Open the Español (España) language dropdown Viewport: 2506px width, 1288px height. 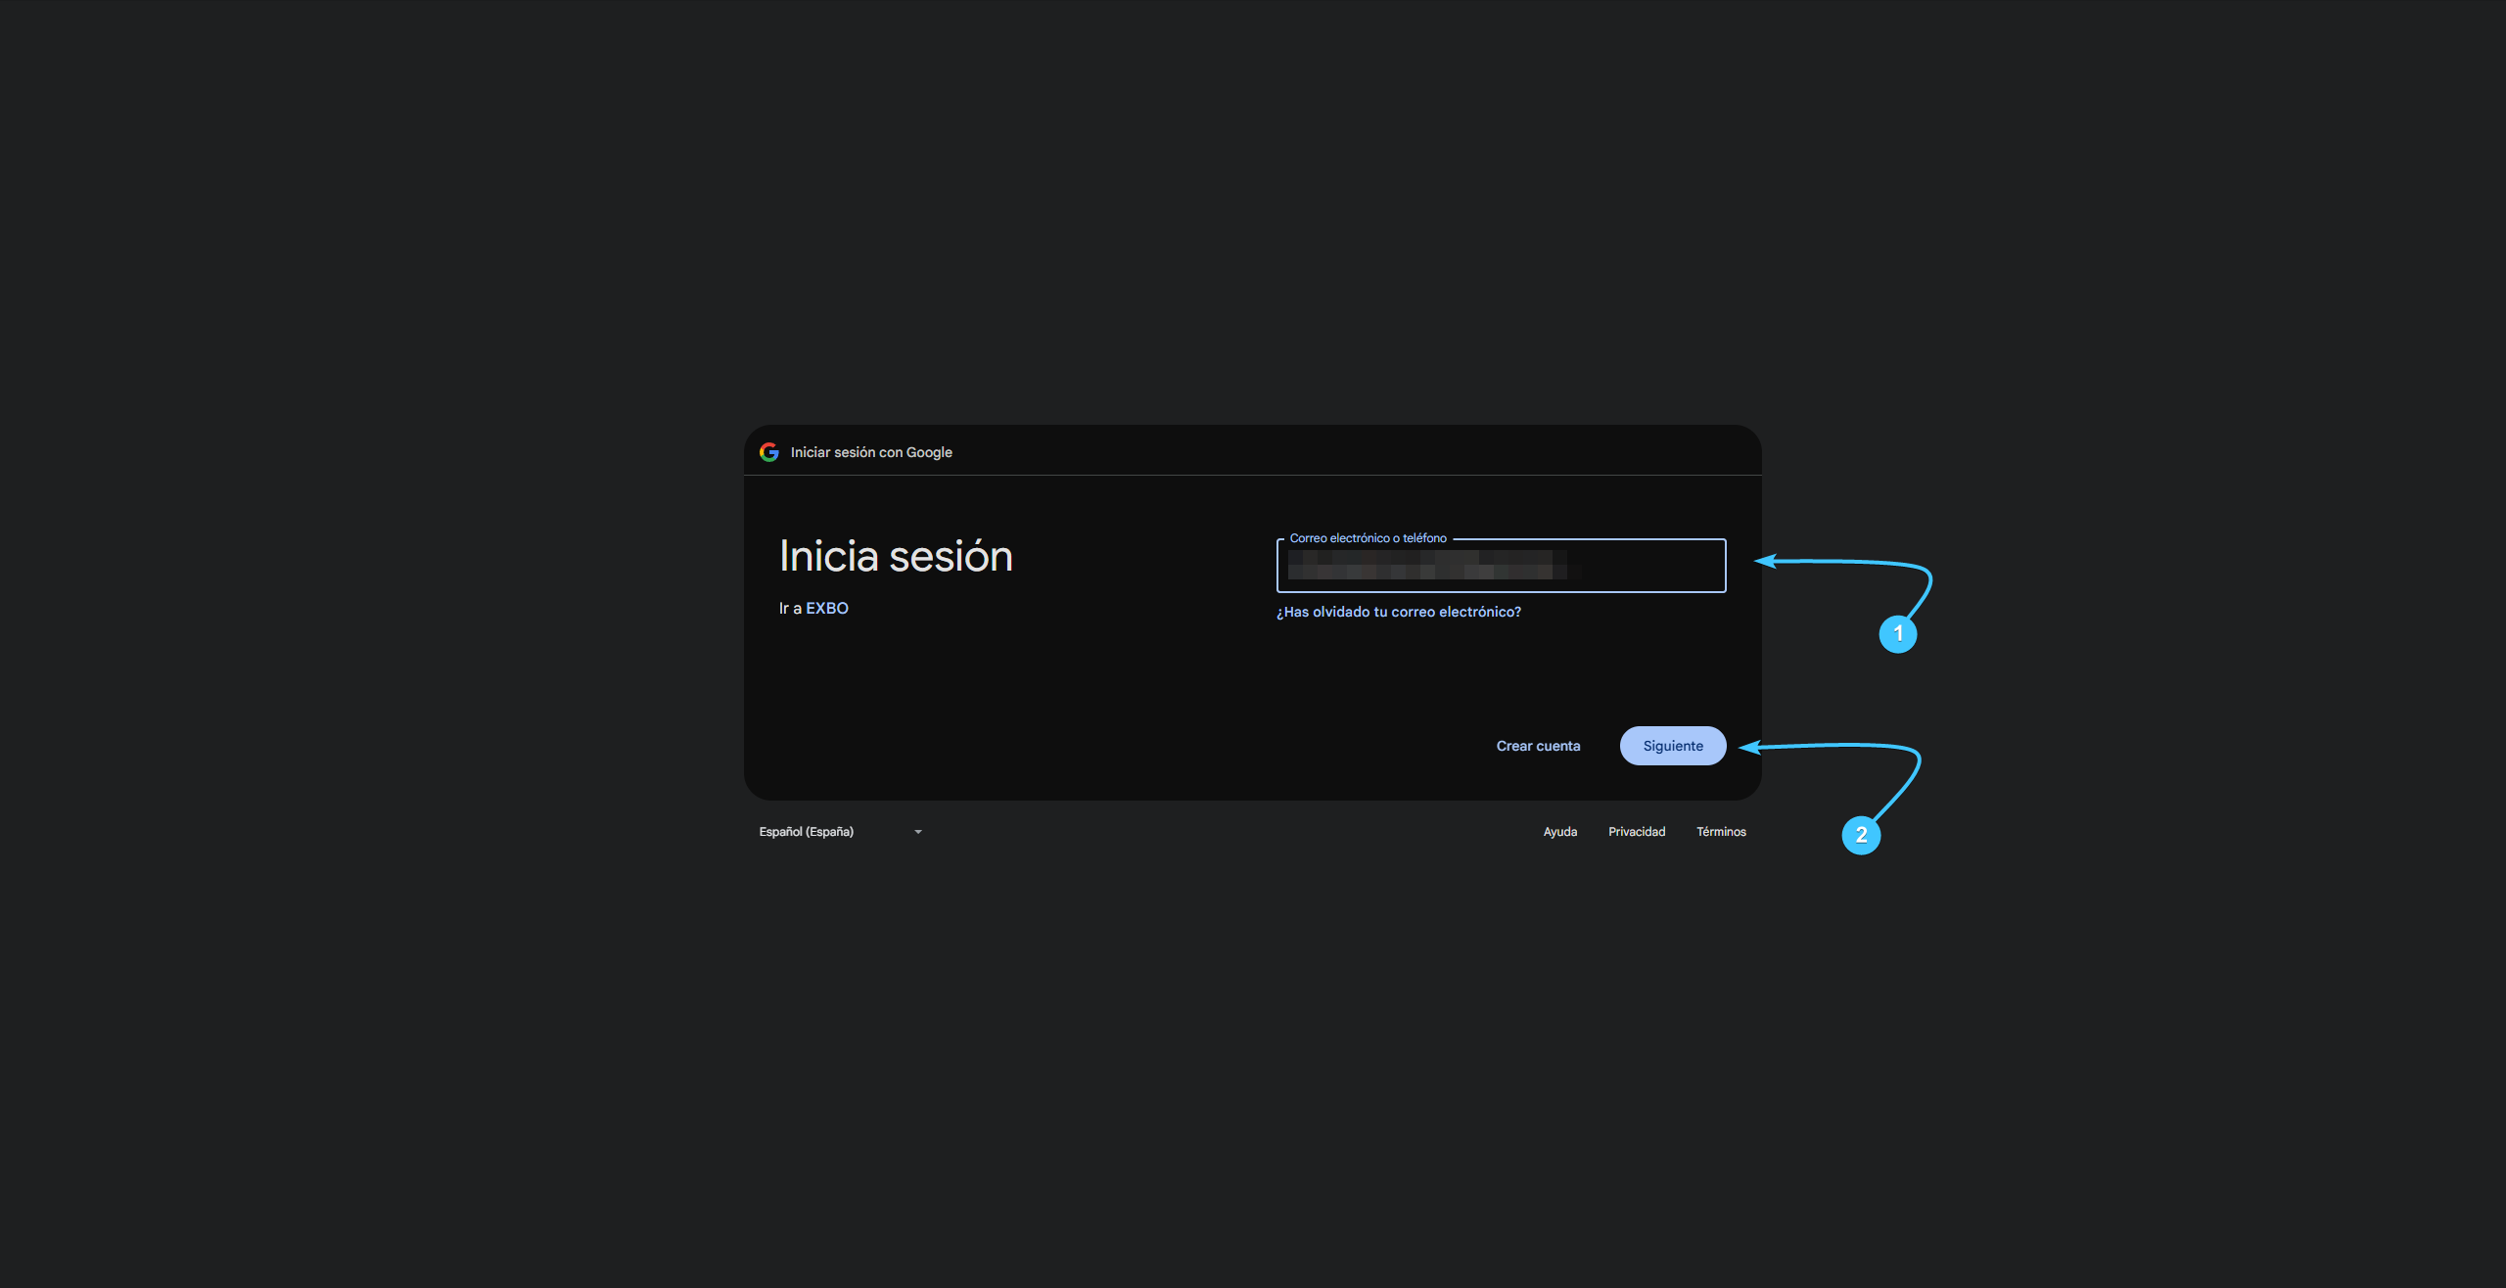841,832
